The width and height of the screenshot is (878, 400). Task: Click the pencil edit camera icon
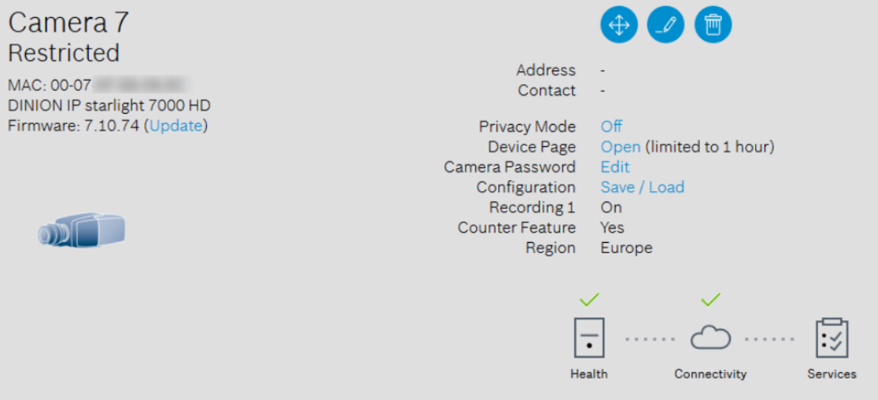point(666,24)
